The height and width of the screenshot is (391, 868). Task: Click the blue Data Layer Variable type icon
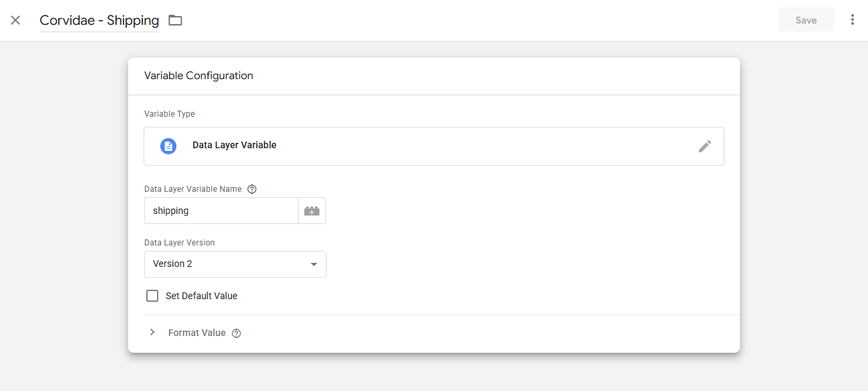[x=168, y=146]
